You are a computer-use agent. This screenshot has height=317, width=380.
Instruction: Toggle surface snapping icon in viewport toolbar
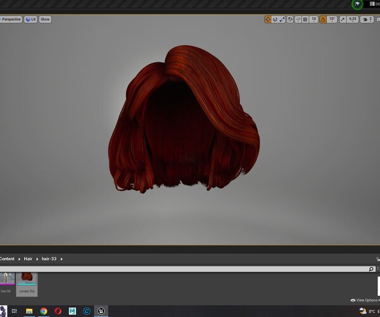point(298,20)
